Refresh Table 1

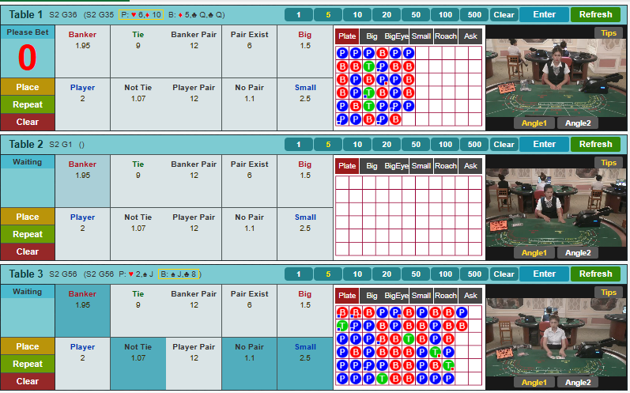(x=595, y=14)
